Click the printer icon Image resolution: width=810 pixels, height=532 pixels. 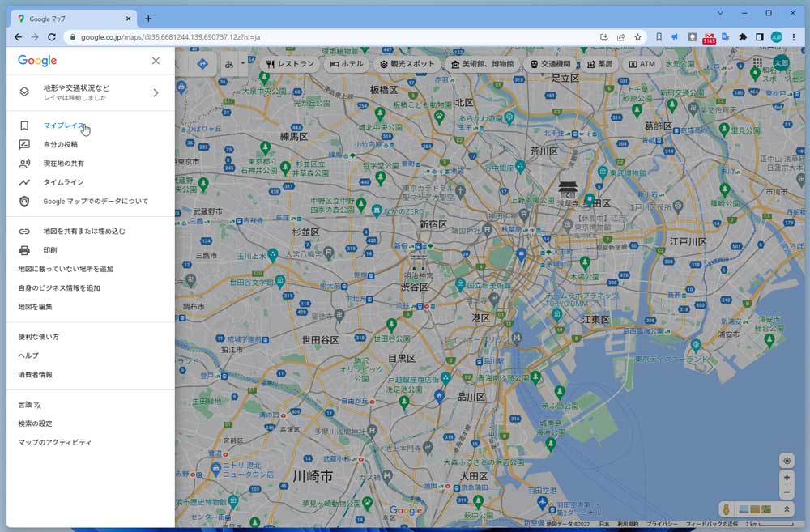[x=24, y=250]
